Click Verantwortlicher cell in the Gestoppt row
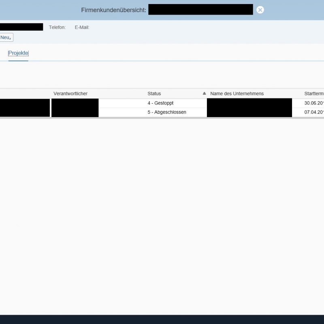Viewport: 324px width, 324px height. [75, 103]
